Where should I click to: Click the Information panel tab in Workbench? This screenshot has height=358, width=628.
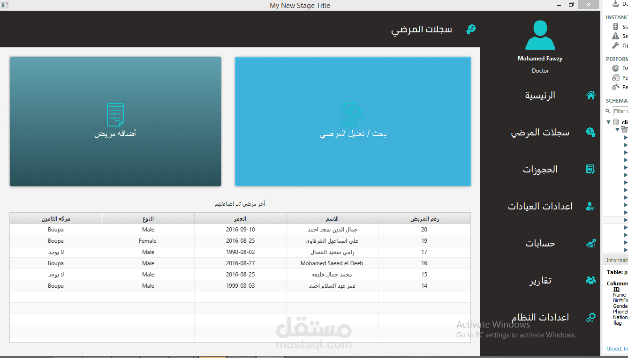[x=616, y=260]
